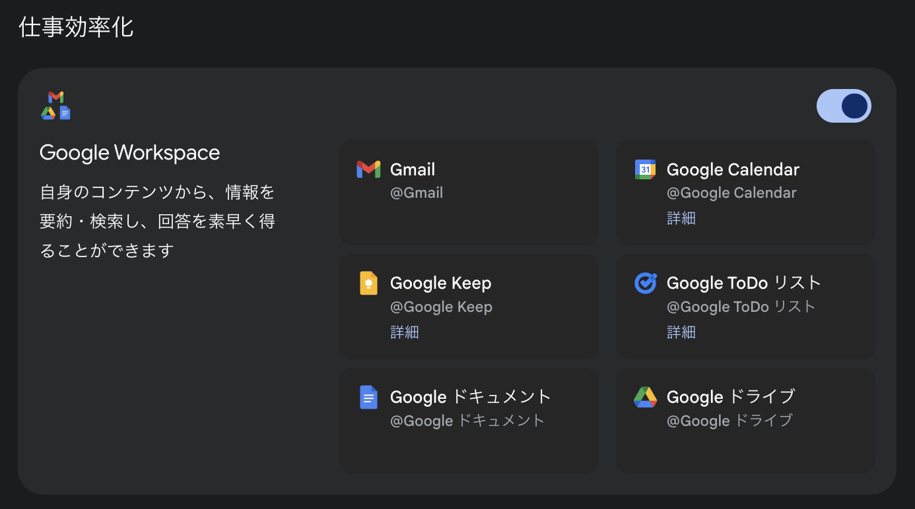This screenshot has height=509, width=915.
Task: Select the Google Calendar card title
Action: click(x=733, y=169)
